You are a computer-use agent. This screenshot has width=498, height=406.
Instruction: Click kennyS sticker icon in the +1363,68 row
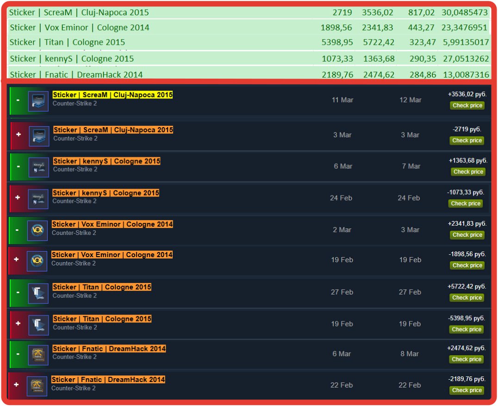coord(38,167)
